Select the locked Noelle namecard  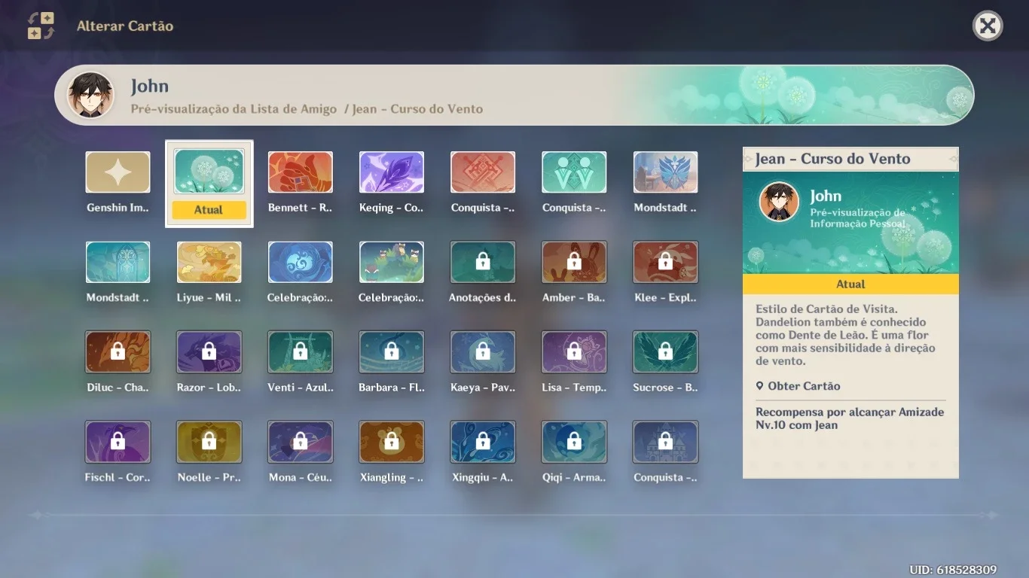[209, 441]
